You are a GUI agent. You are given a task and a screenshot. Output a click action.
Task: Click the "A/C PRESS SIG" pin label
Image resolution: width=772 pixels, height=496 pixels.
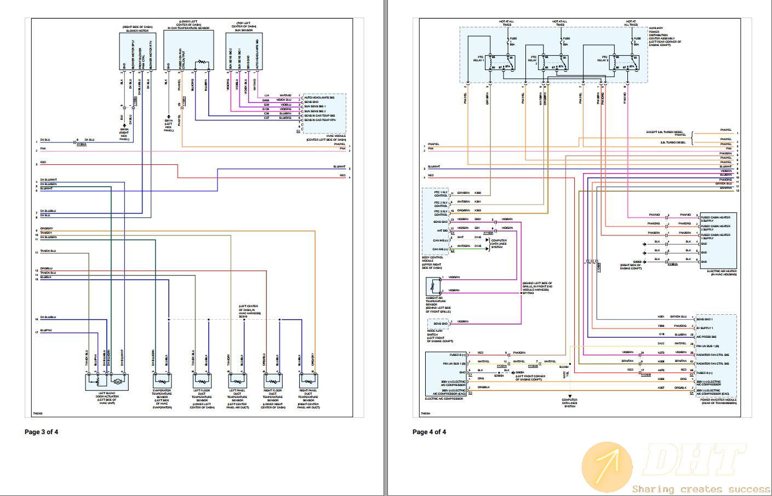[x=706, y=337]
